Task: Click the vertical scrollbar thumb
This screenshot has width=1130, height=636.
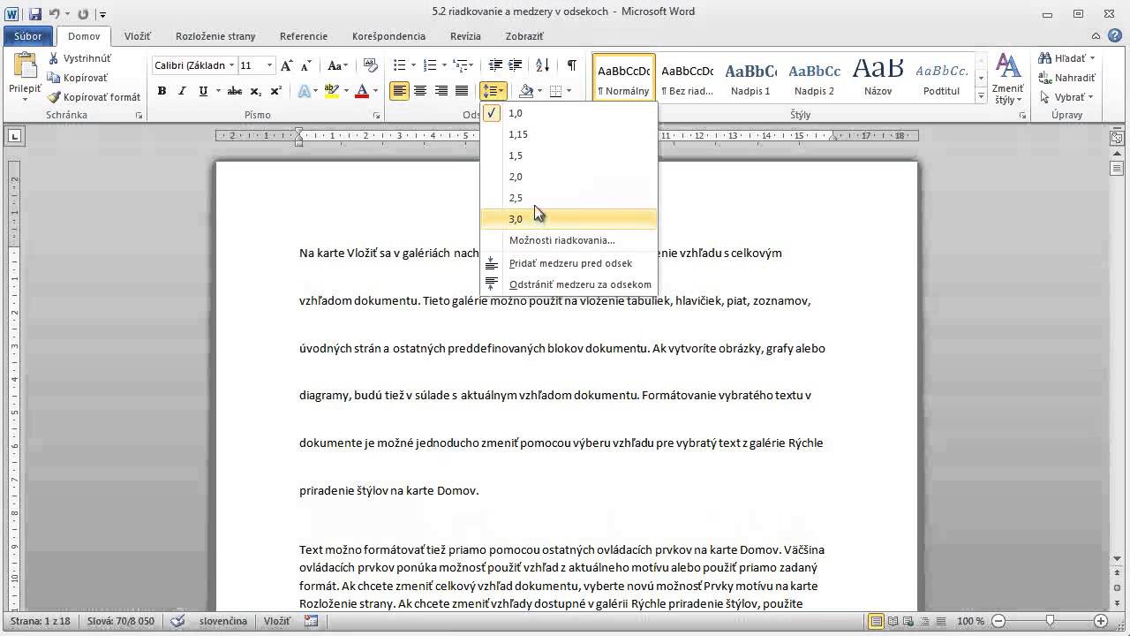Action: click(1117, 167)
